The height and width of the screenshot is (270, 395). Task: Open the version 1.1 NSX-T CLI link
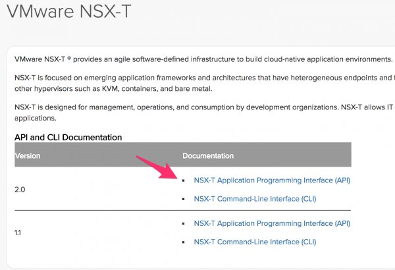tap(255, 242)
